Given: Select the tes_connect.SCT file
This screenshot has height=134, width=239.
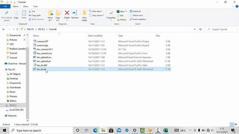Looking at the screenshot, I should tap(102, 49).
